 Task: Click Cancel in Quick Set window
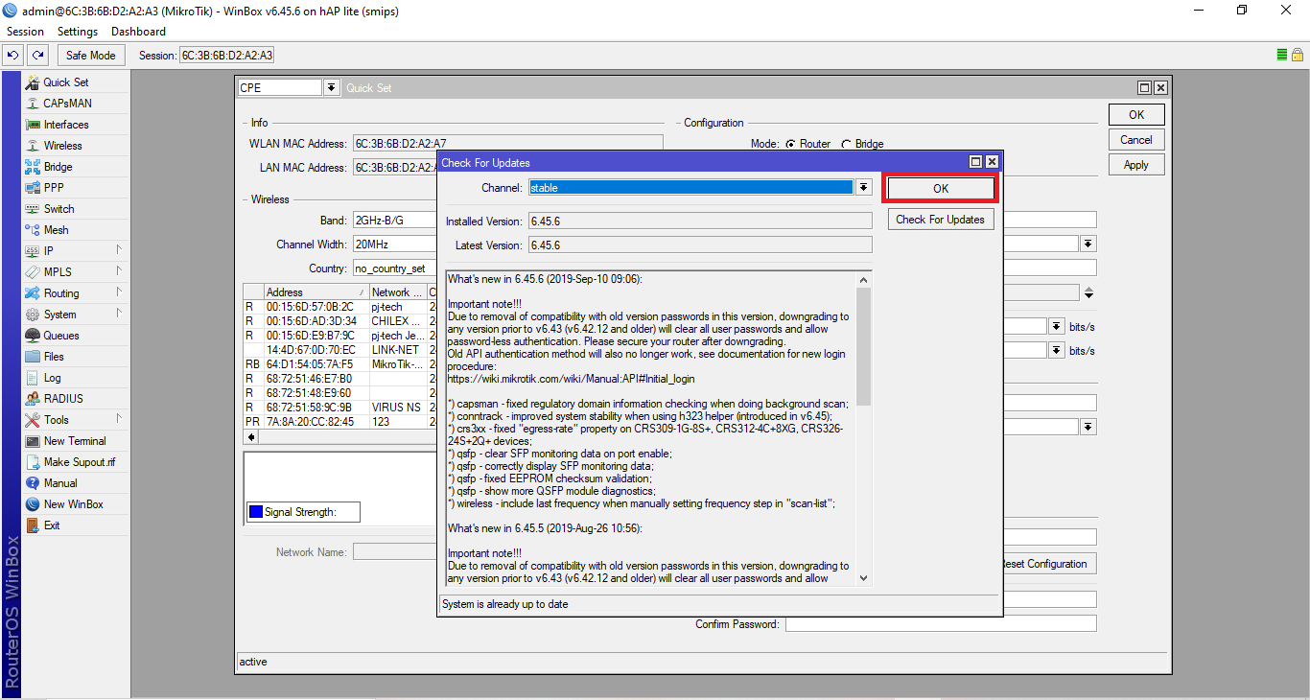click(1136, 140)
